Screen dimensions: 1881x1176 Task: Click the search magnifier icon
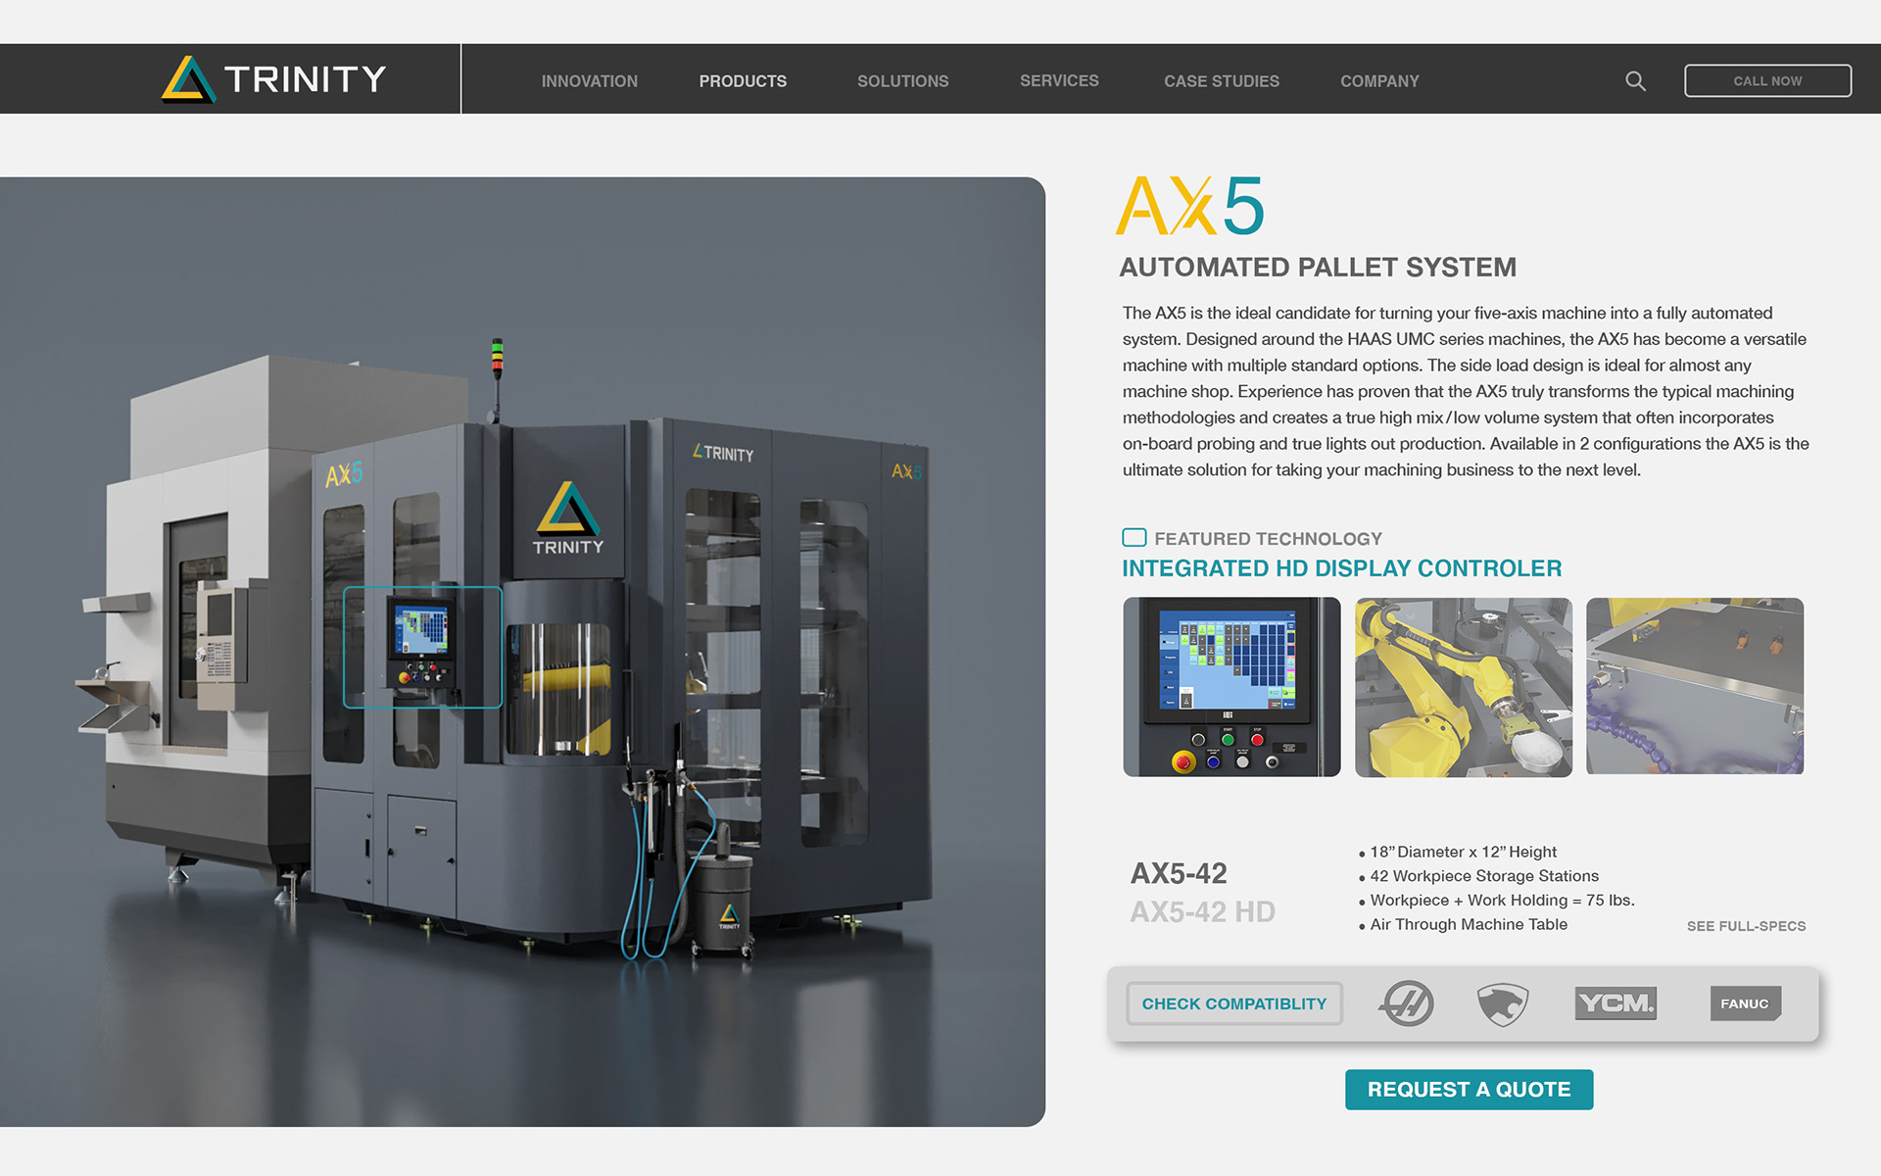click(x=1635, y=81)
